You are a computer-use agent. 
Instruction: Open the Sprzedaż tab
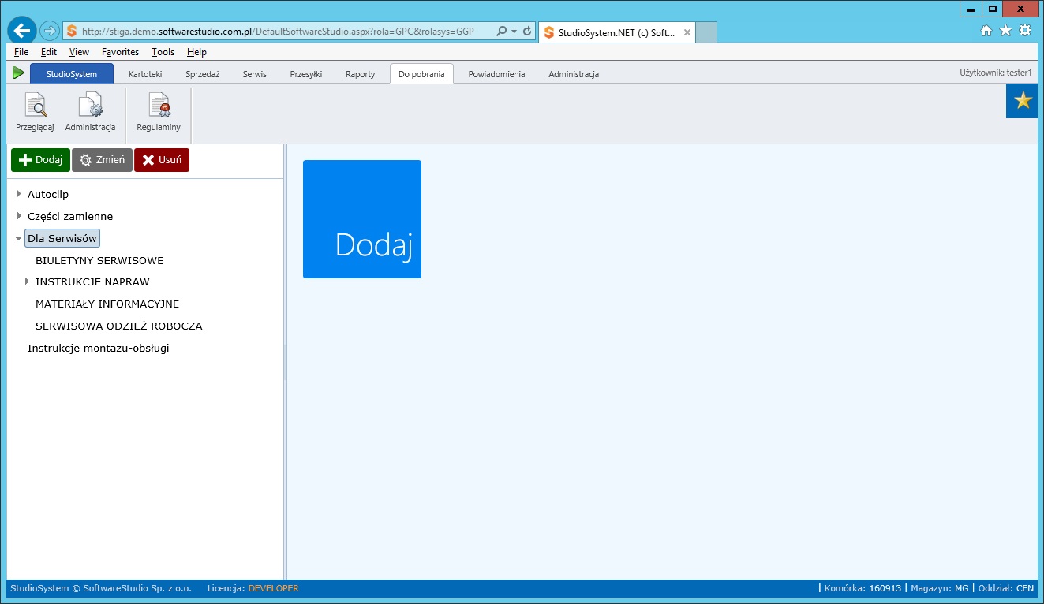click(202, 74)
